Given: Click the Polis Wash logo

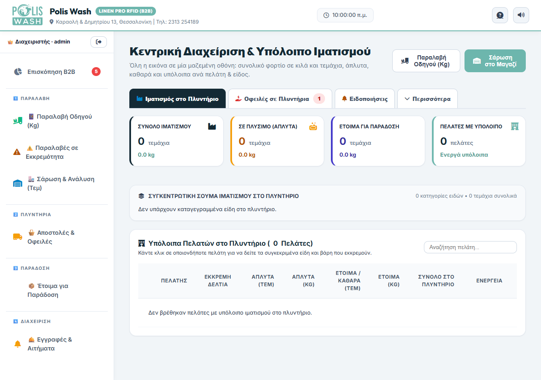Looking at the screenshot, I should pos(27,15).
